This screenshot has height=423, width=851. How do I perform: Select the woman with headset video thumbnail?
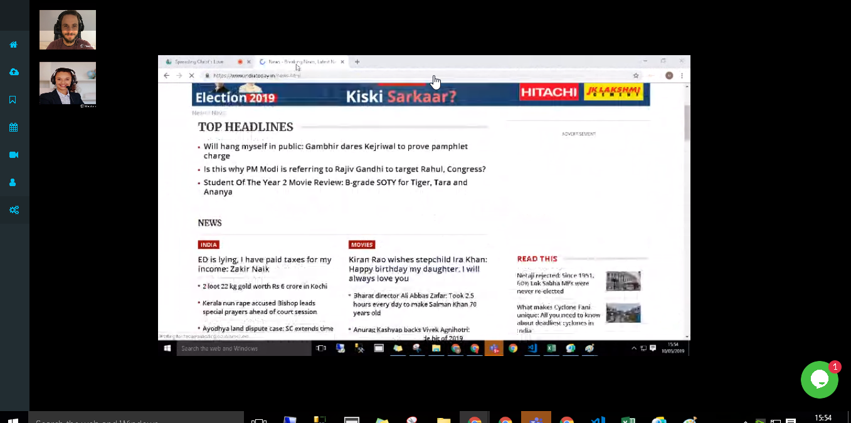click(68, 83)
